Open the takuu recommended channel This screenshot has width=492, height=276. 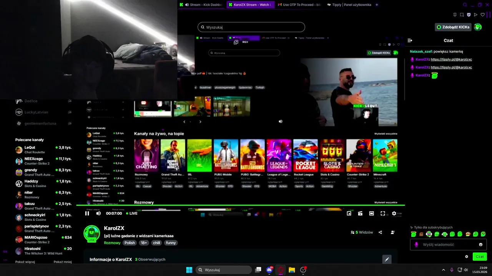point(43,206)
